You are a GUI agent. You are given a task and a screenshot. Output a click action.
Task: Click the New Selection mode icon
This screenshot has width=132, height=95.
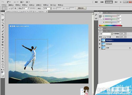(9, 8)
